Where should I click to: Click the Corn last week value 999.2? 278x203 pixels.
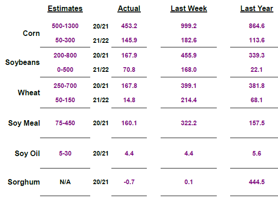190,27
